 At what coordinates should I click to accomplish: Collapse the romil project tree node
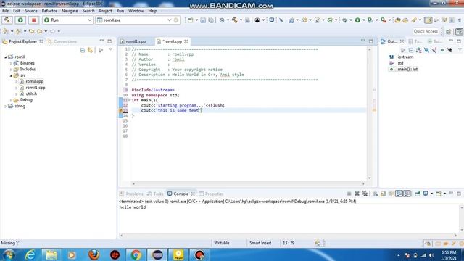pos(6,57)
